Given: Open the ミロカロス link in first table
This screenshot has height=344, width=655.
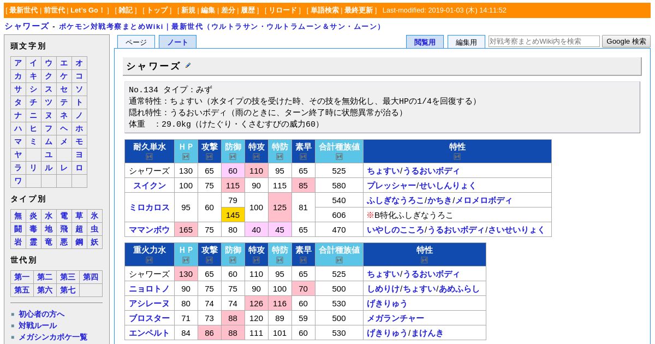Looking at the screenshot, I should point(150,207).
